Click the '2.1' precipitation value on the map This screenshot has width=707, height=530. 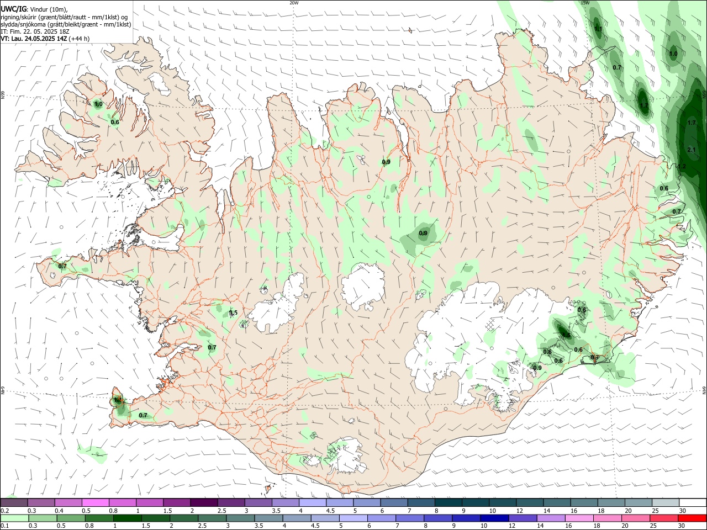point(692,150)
